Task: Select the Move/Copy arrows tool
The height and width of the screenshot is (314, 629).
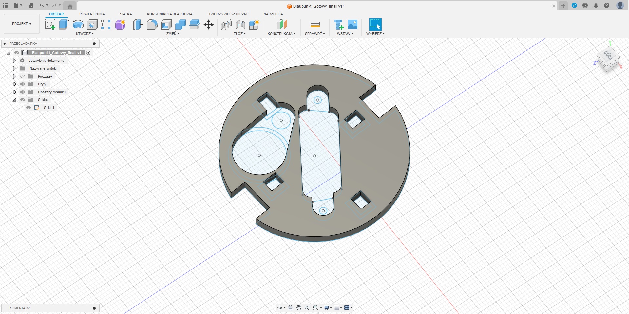Action: click(x=209, y=25)
